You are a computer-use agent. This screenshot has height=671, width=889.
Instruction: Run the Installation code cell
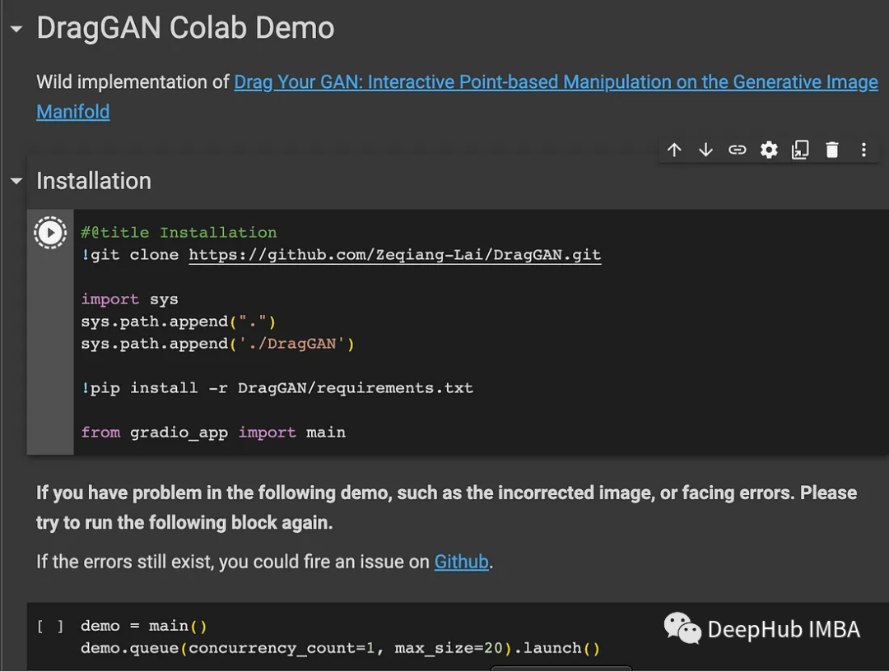50,233
